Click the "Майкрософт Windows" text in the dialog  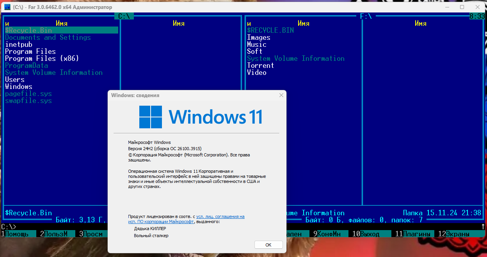point(149,142)
